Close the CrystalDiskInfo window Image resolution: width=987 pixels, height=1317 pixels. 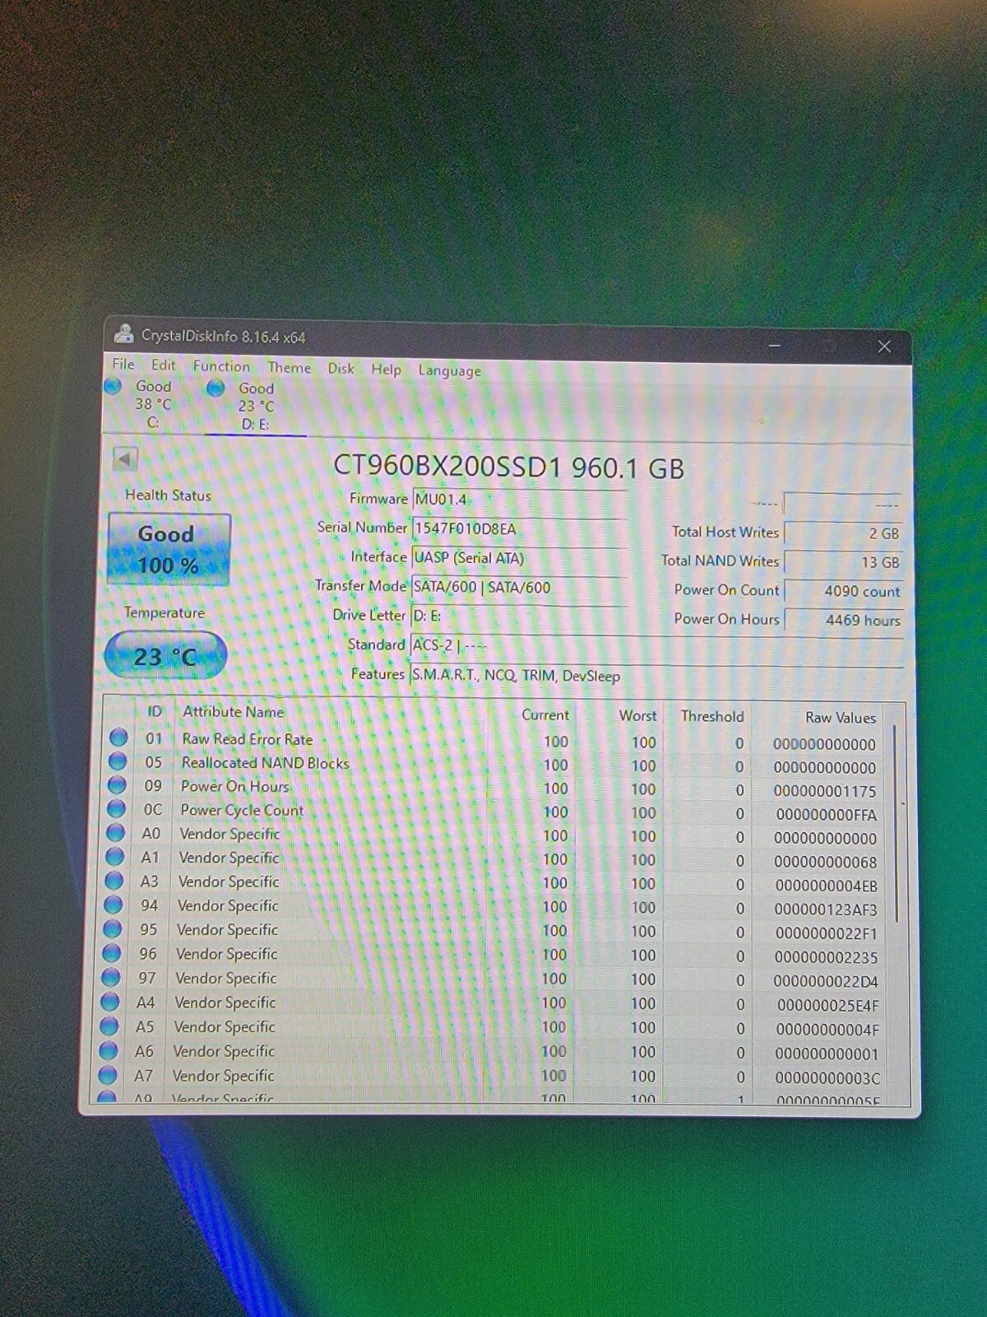(x=884, y=347)
